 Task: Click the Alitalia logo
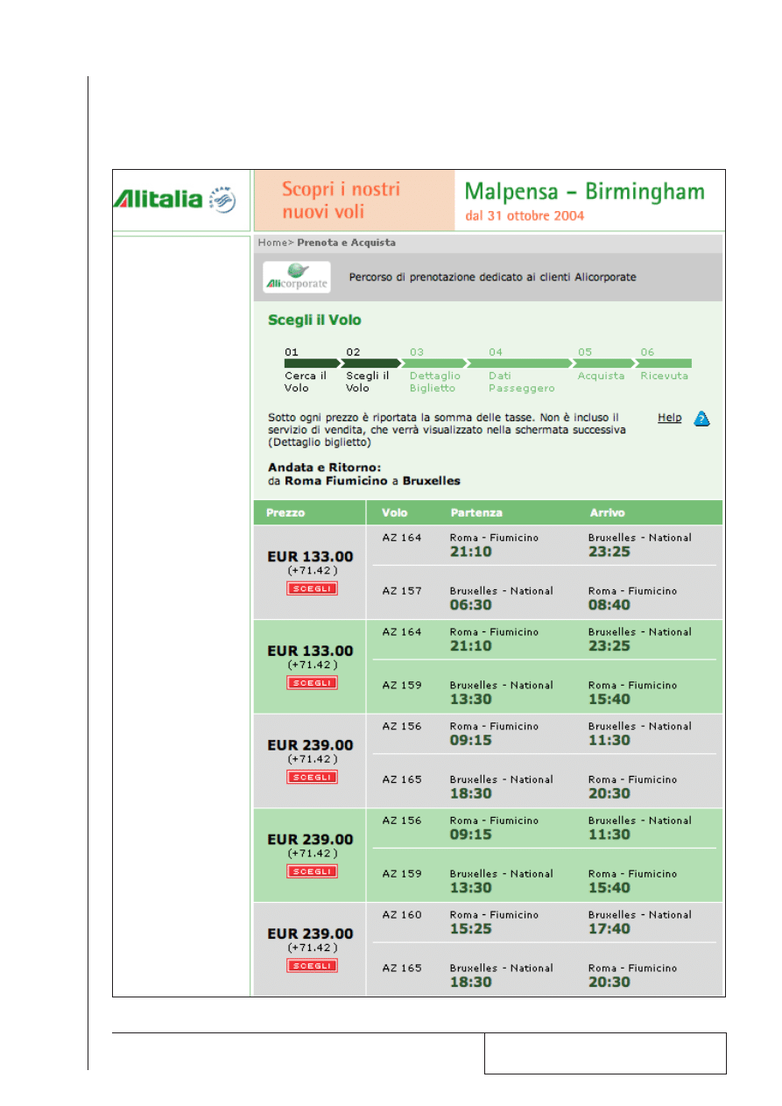(x=158, y=200)
